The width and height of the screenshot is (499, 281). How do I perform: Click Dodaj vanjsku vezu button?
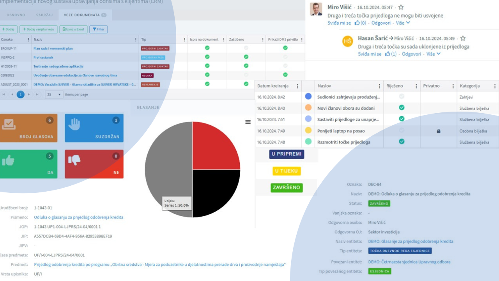[39, 29]
